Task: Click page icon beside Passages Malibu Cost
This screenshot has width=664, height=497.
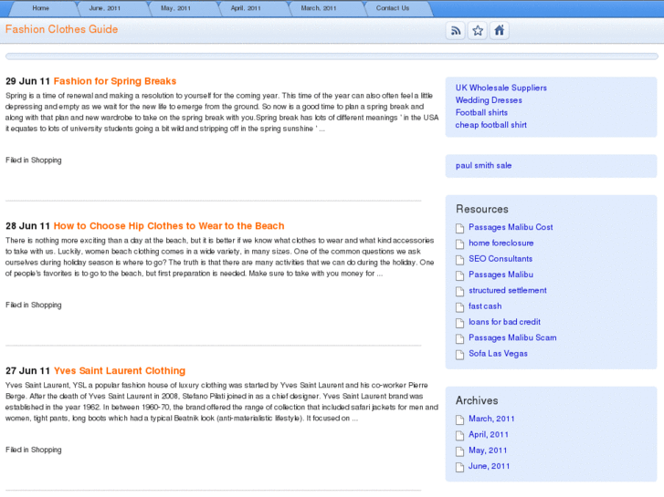Action: point(460,228)
